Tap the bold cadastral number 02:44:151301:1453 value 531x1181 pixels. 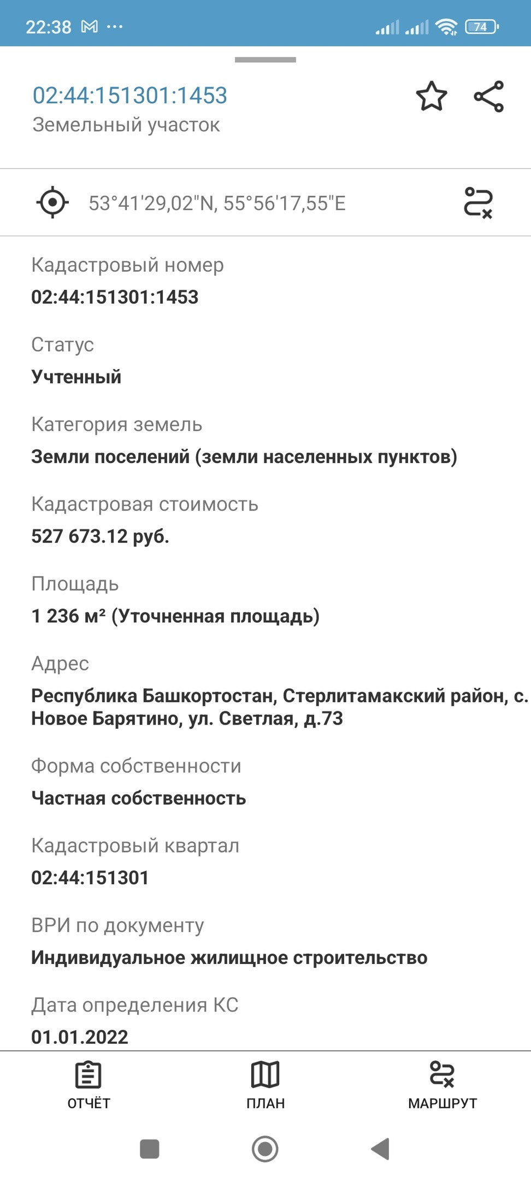pyautogui.click(x=115, y=297)
